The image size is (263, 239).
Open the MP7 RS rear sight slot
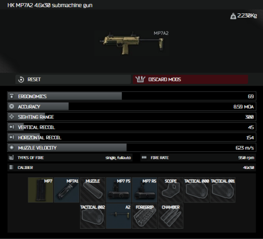(x=145, y=190)
